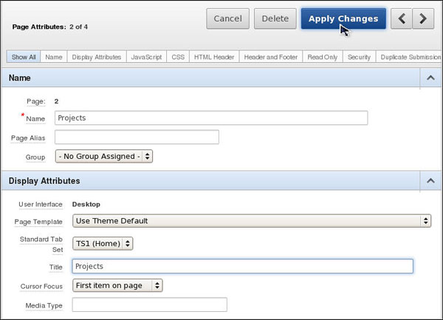The height and width of the screenshot is (320, 443).
Task: Collapse the Name section
Action: click(x=429, y=77)
